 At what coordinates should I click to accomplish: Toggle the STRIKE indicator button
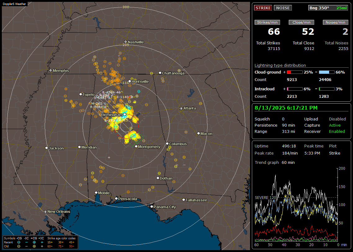263,8
